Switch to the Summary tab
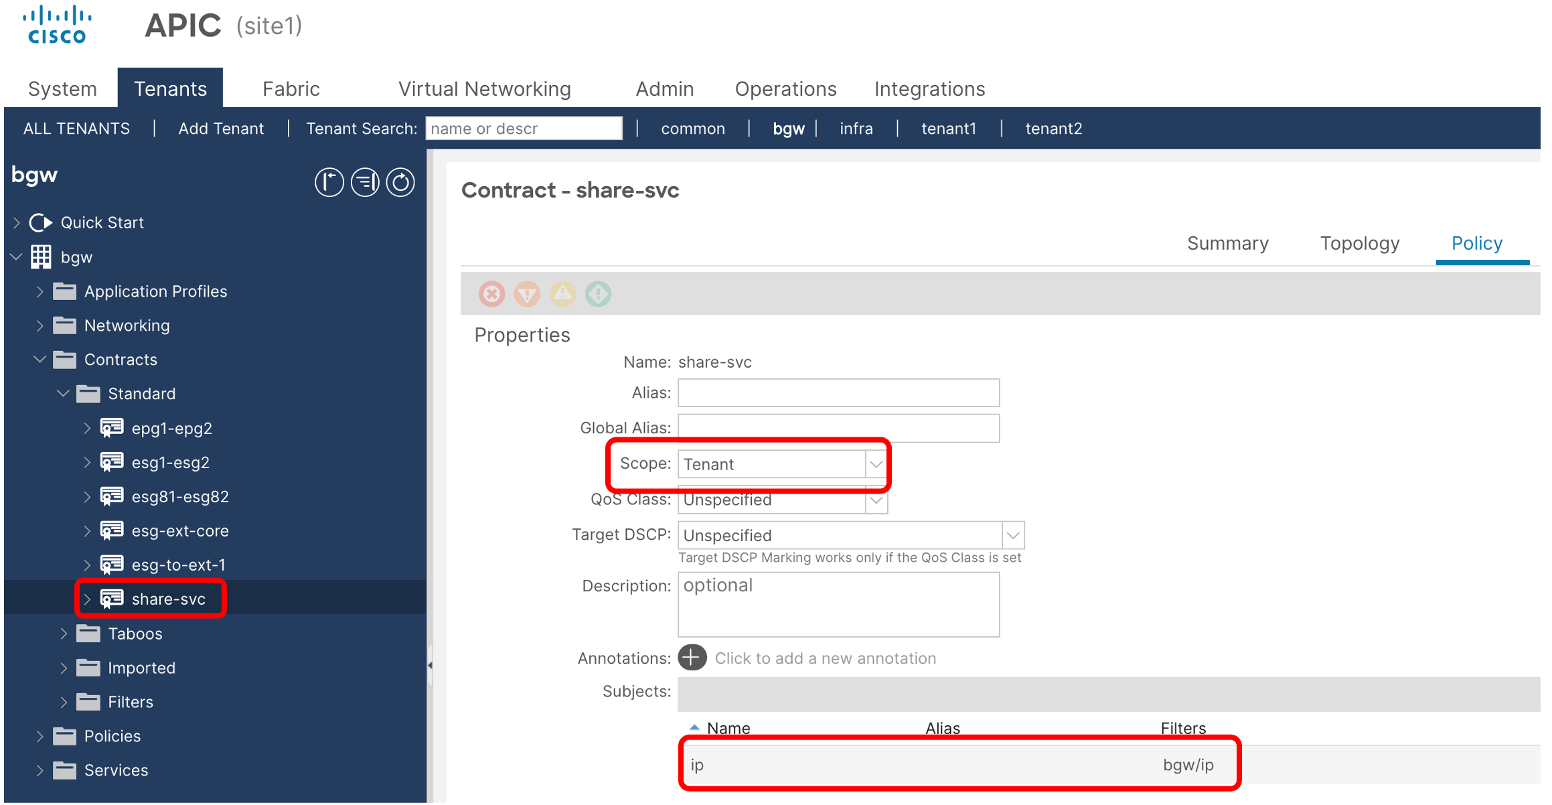Viewport: 1552px width, 805px height. [x=1227, y=243]
